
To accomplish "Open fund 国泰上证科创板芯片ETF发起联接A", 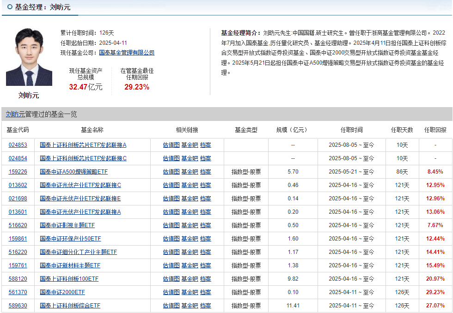I will click(83, 145).
